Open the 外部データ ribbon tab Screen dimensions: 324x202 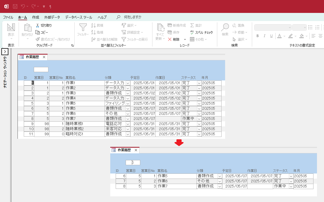coord(52,17)
